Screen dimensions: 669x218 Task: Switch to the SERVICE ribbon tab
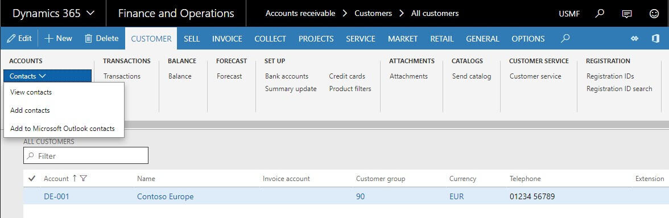click(x=361, y=39)
